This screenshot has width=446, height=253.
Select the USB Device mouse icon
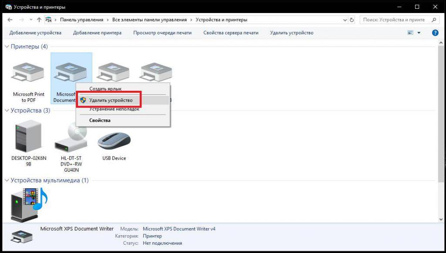(x=114, y=141)
